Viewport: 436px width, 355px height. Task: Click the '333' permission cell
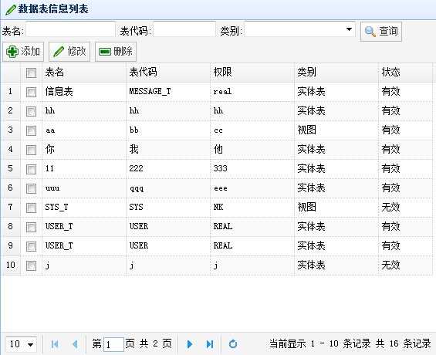pos(252,169)
